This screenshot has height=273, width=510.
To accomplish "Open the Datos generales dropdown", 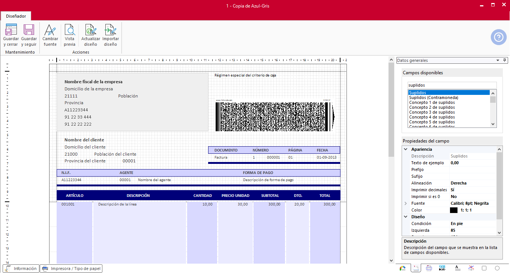I will (x=498, y=60).
